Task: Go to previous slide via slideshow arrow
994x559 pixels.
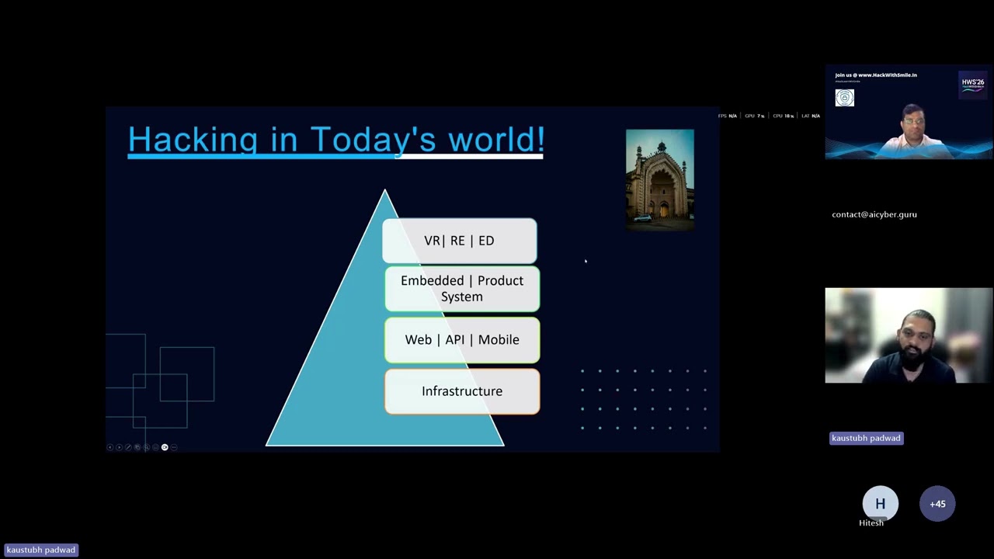Action: (109, 447)
